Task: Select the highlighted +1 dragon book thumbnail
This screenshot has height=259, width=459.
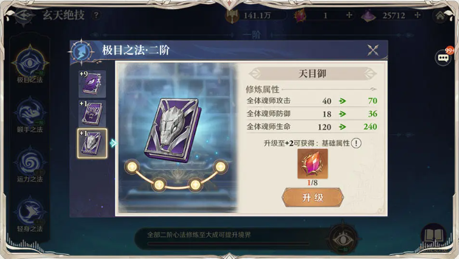Action: [x=92, y=143]
